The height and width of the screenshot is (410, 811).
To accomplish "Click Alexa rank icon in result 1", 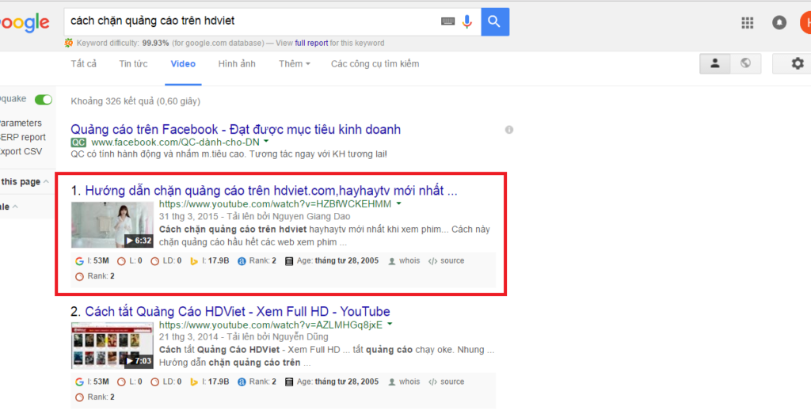I will click(242, 261).
